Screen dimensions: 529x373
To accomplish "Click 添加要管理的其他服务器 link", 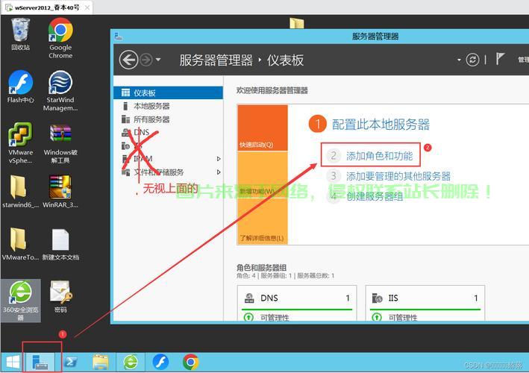I will 398,176.
